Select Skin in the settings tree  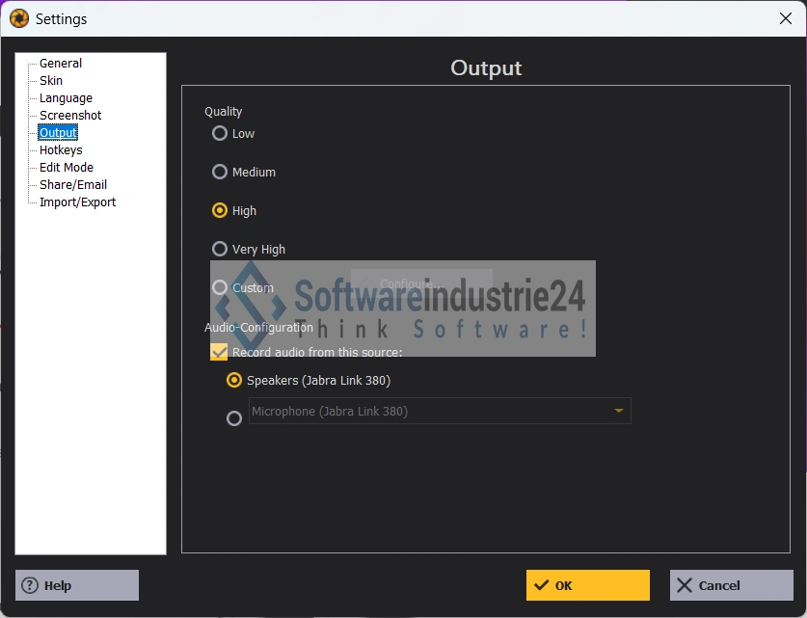(x=50, y=81)
